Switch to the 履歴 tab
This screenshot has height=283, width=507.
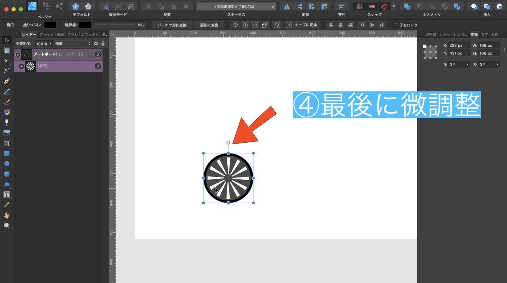60,34
